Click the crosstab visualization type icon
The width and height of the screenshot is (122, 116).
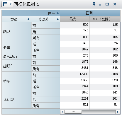pos(5,4)
